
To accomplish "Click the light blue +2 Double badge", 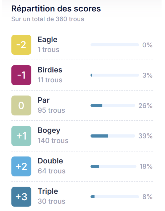I will tap(21, 166).
